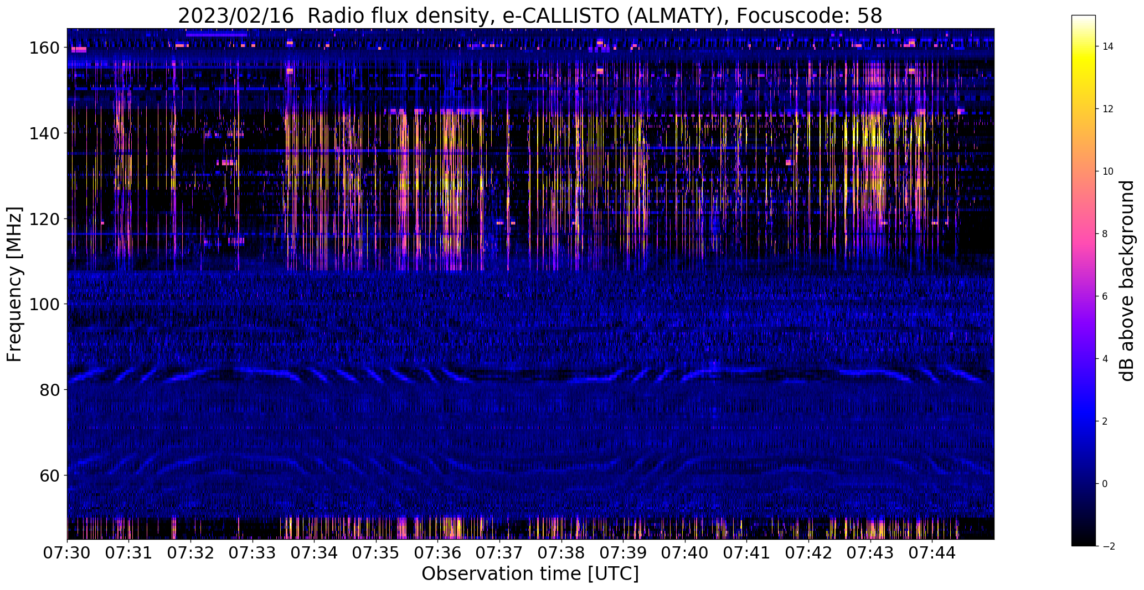Click the 07:34 time tick label

(x=315, y=553)
